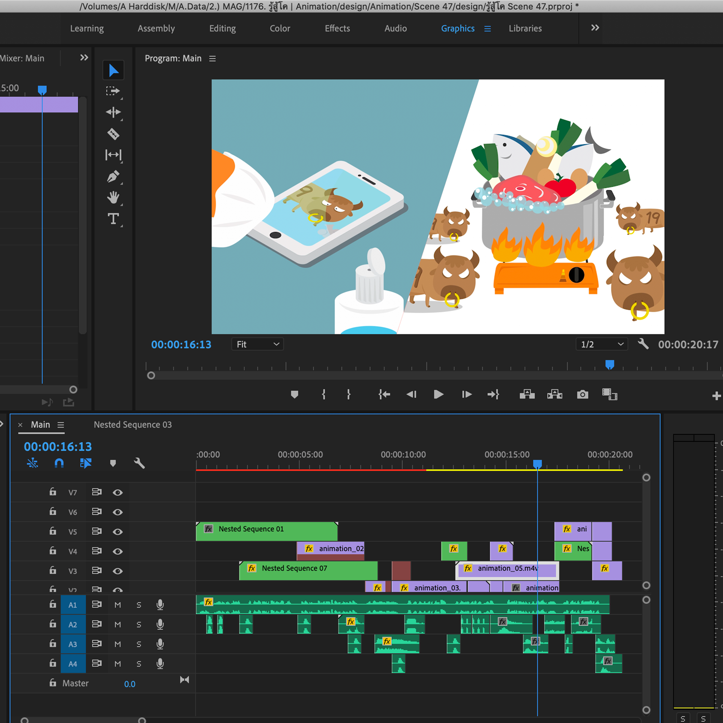
Task: Select the Razor tool
Action: (x=113, y=134)
